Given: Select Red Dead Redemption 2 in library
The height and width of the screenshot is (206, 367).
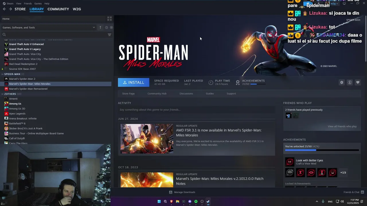Looking at the screenshot, I should click(x=23, y=64).
